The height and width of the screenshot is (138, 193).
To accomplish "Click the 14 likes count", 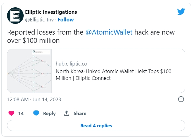I will (21, 113).
